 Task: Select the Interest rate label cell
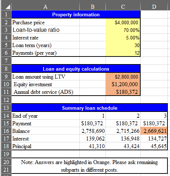pos(45,38)
